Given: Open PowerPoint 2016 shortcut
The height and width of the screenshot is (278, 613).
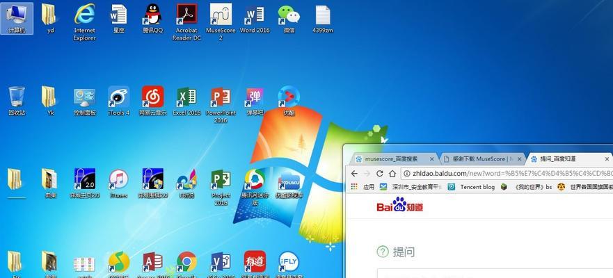Looking at the screenshot, I should (221, 104).
